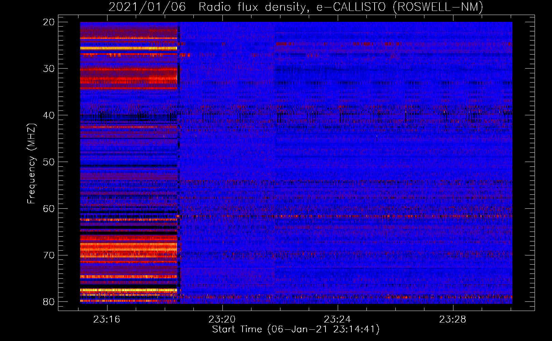Click the 40 MHz frequency tick label
Viewport: 552px width, 341px height.
coord(49,115)
